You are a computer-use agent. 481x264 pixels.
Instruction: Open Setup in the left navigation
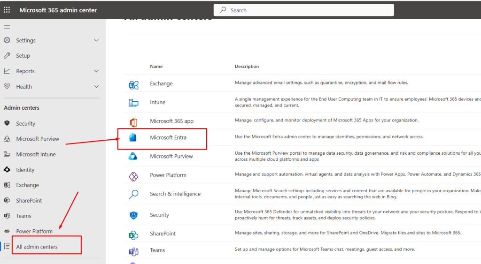(x=23, y=56)
